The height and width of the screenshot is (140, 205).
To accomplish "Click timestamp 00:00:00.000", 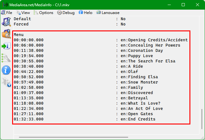I will tap(29, 40).
